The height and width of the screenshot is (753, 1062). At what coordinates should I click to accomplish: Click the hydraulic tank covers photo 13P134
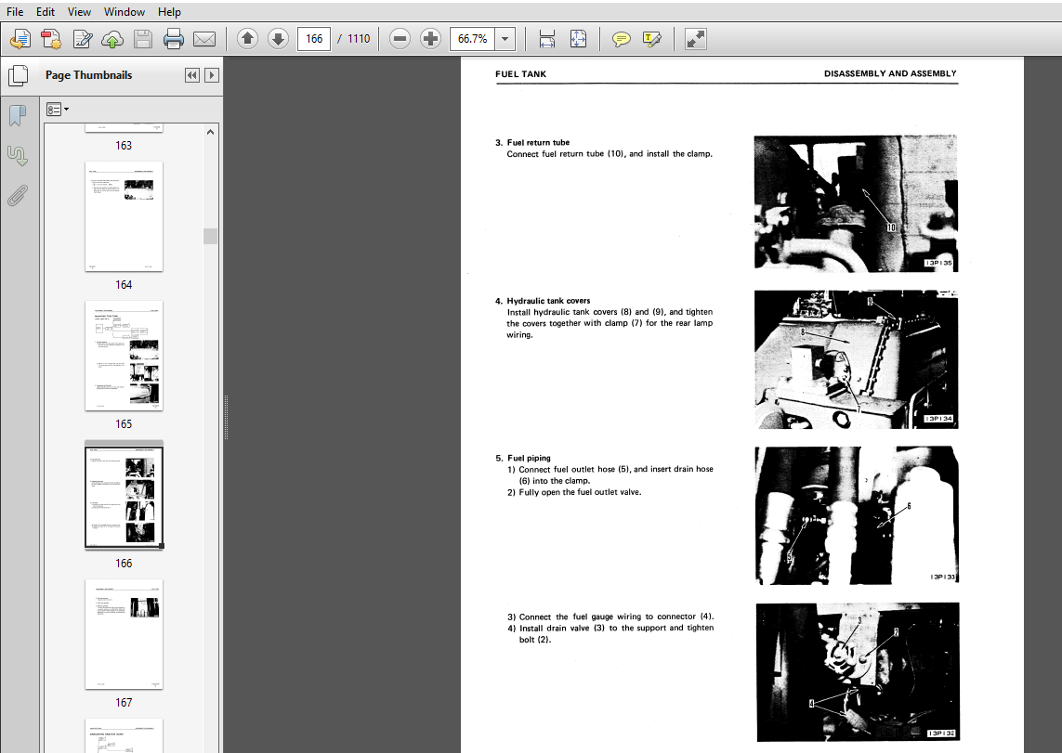[x=856, y=359]
